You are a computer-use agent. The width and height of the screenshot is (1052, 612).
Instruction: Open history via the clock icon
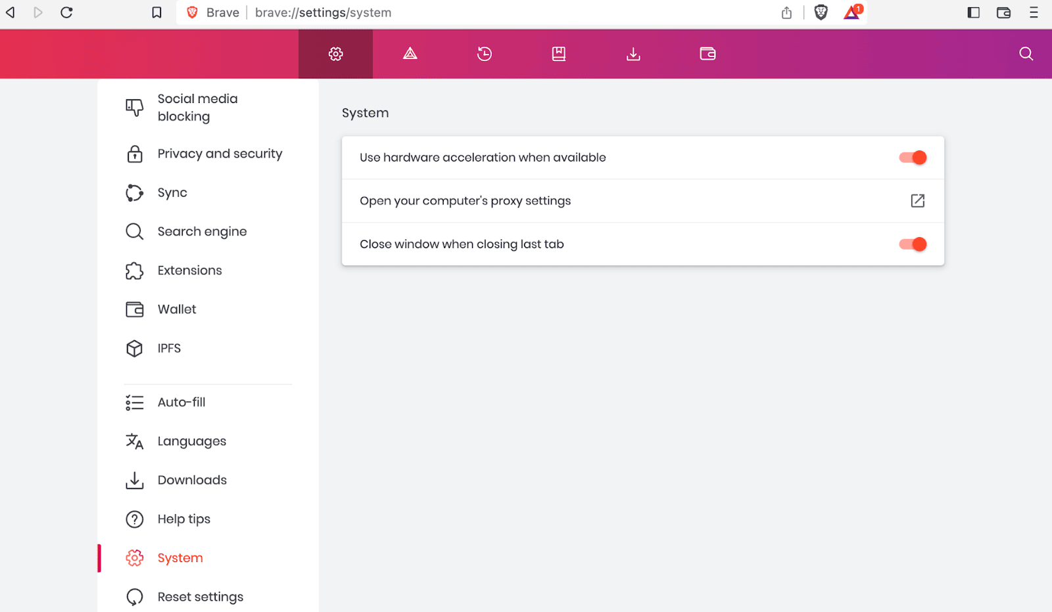(x=484, y=54)
